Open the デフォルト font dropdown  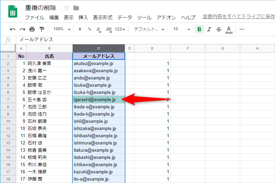pos(149,29)
